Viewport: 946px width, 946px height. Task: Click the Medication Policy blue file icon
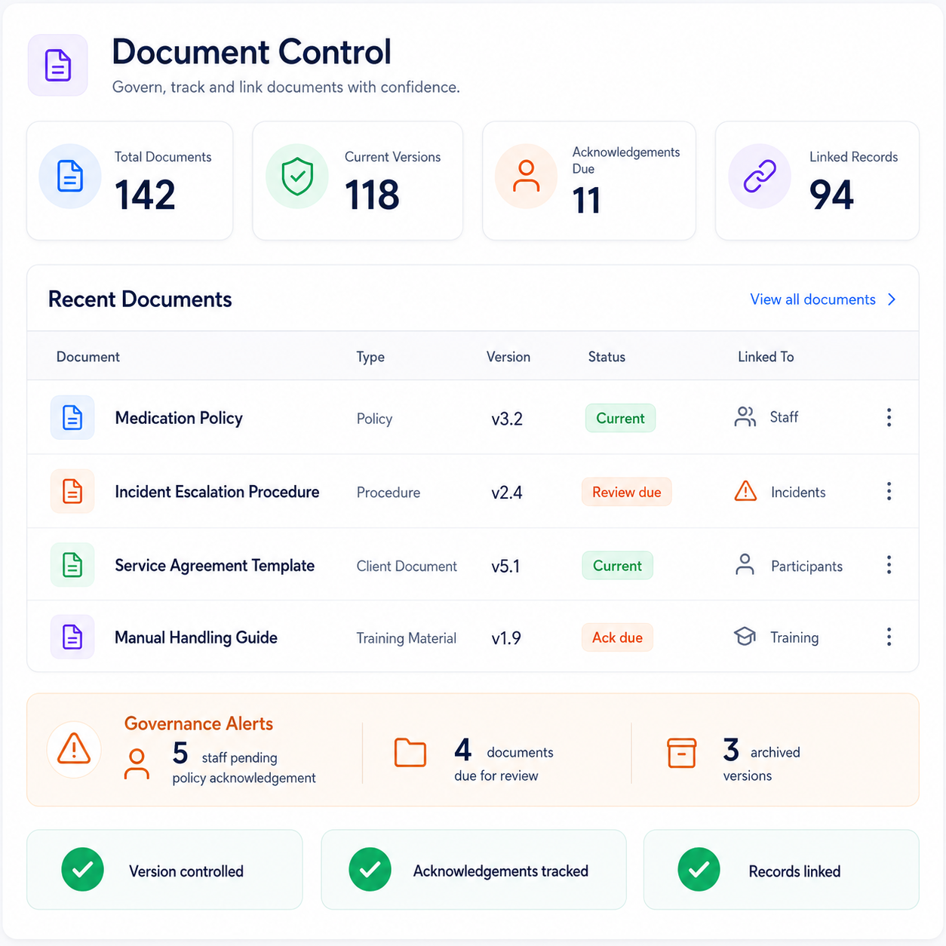[x=72, y=417]
